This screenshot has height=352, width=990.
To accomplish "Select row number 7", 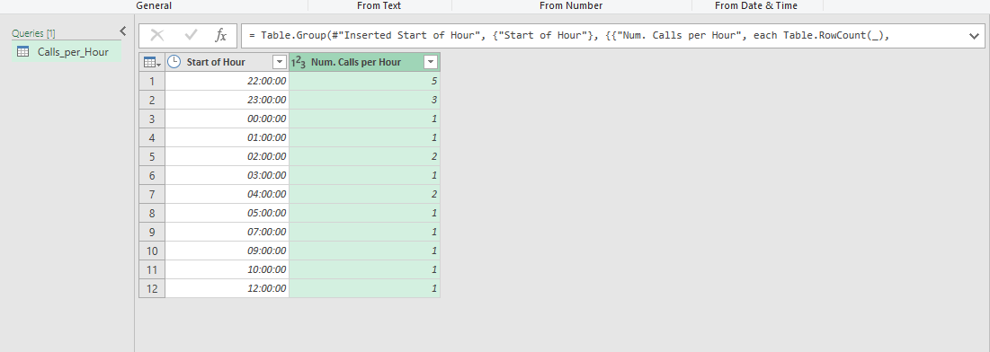I will tap(152, 194).
